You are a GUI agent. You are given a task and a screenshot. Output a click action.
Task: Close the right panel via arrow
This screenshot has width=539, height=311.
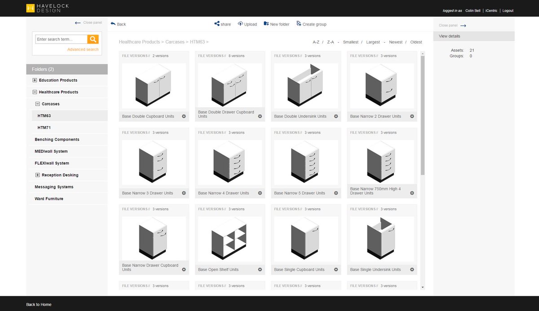(463, 26)
